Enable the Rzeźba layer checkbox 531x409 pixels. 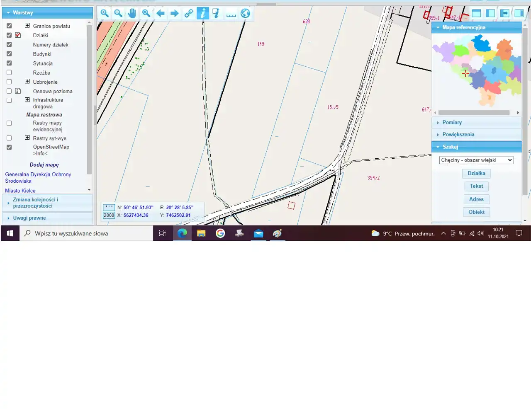click(x=9, y=73)
